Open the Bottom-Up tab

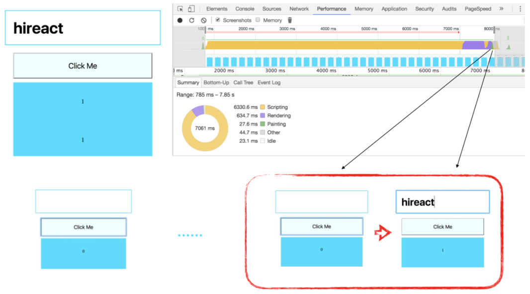[216, 83]
